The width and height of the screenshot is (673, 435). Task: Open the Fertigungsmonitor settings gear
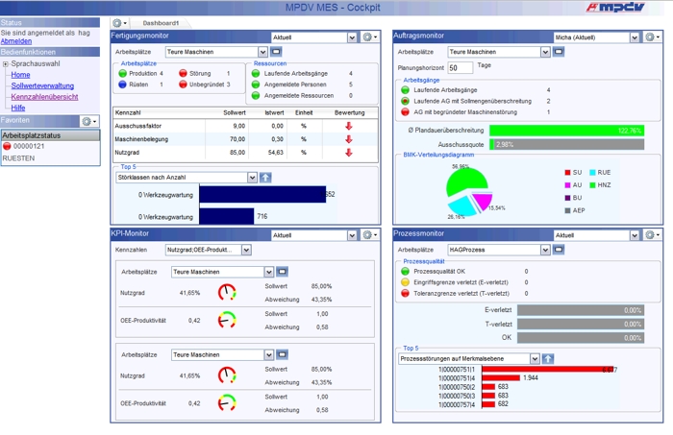click(369, 37)
